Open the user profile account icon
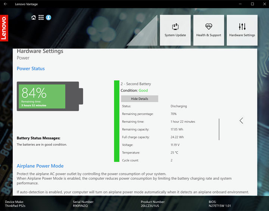The height and width of the screenshot is (211, 269). [x=49, y=18]
